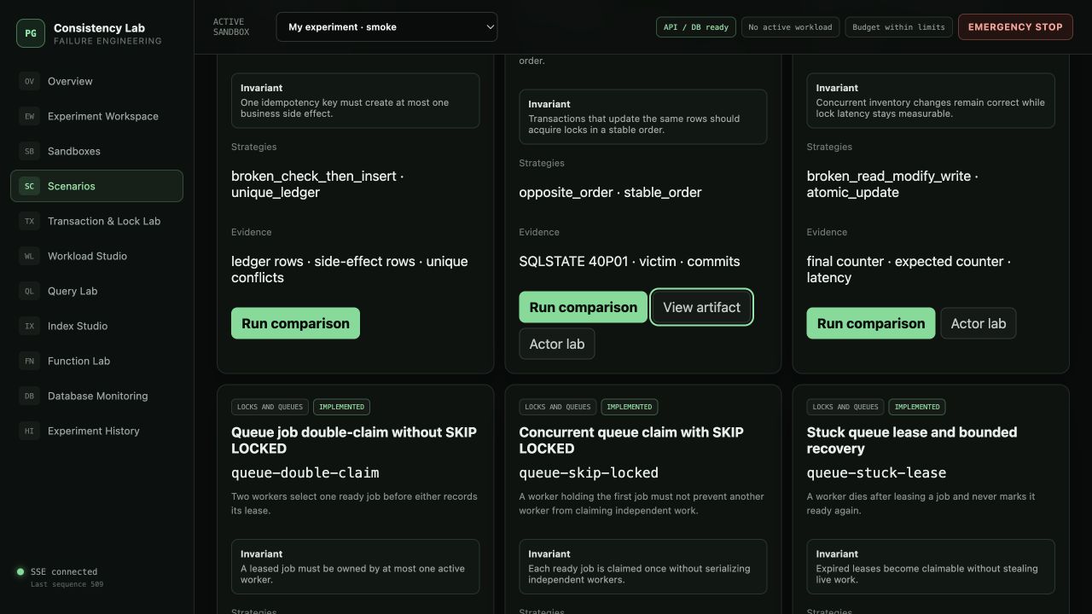Click IMPLEMENTED tag on queue-skip-locked card

(630, 407)
